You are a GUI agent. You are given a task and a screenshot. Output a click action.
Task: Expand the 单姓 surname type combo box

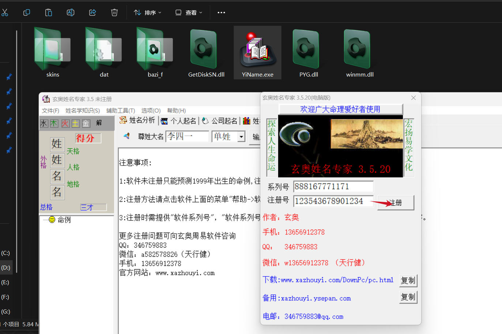click(x=241, y=137)
